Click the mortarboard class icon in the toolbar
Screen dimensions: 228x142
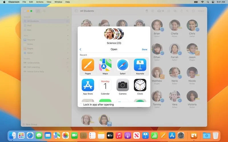[x=147, y=11]
